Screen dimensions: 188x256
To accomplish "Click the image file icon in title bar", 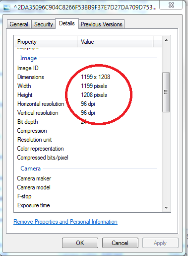I will [x=6, y=8].
